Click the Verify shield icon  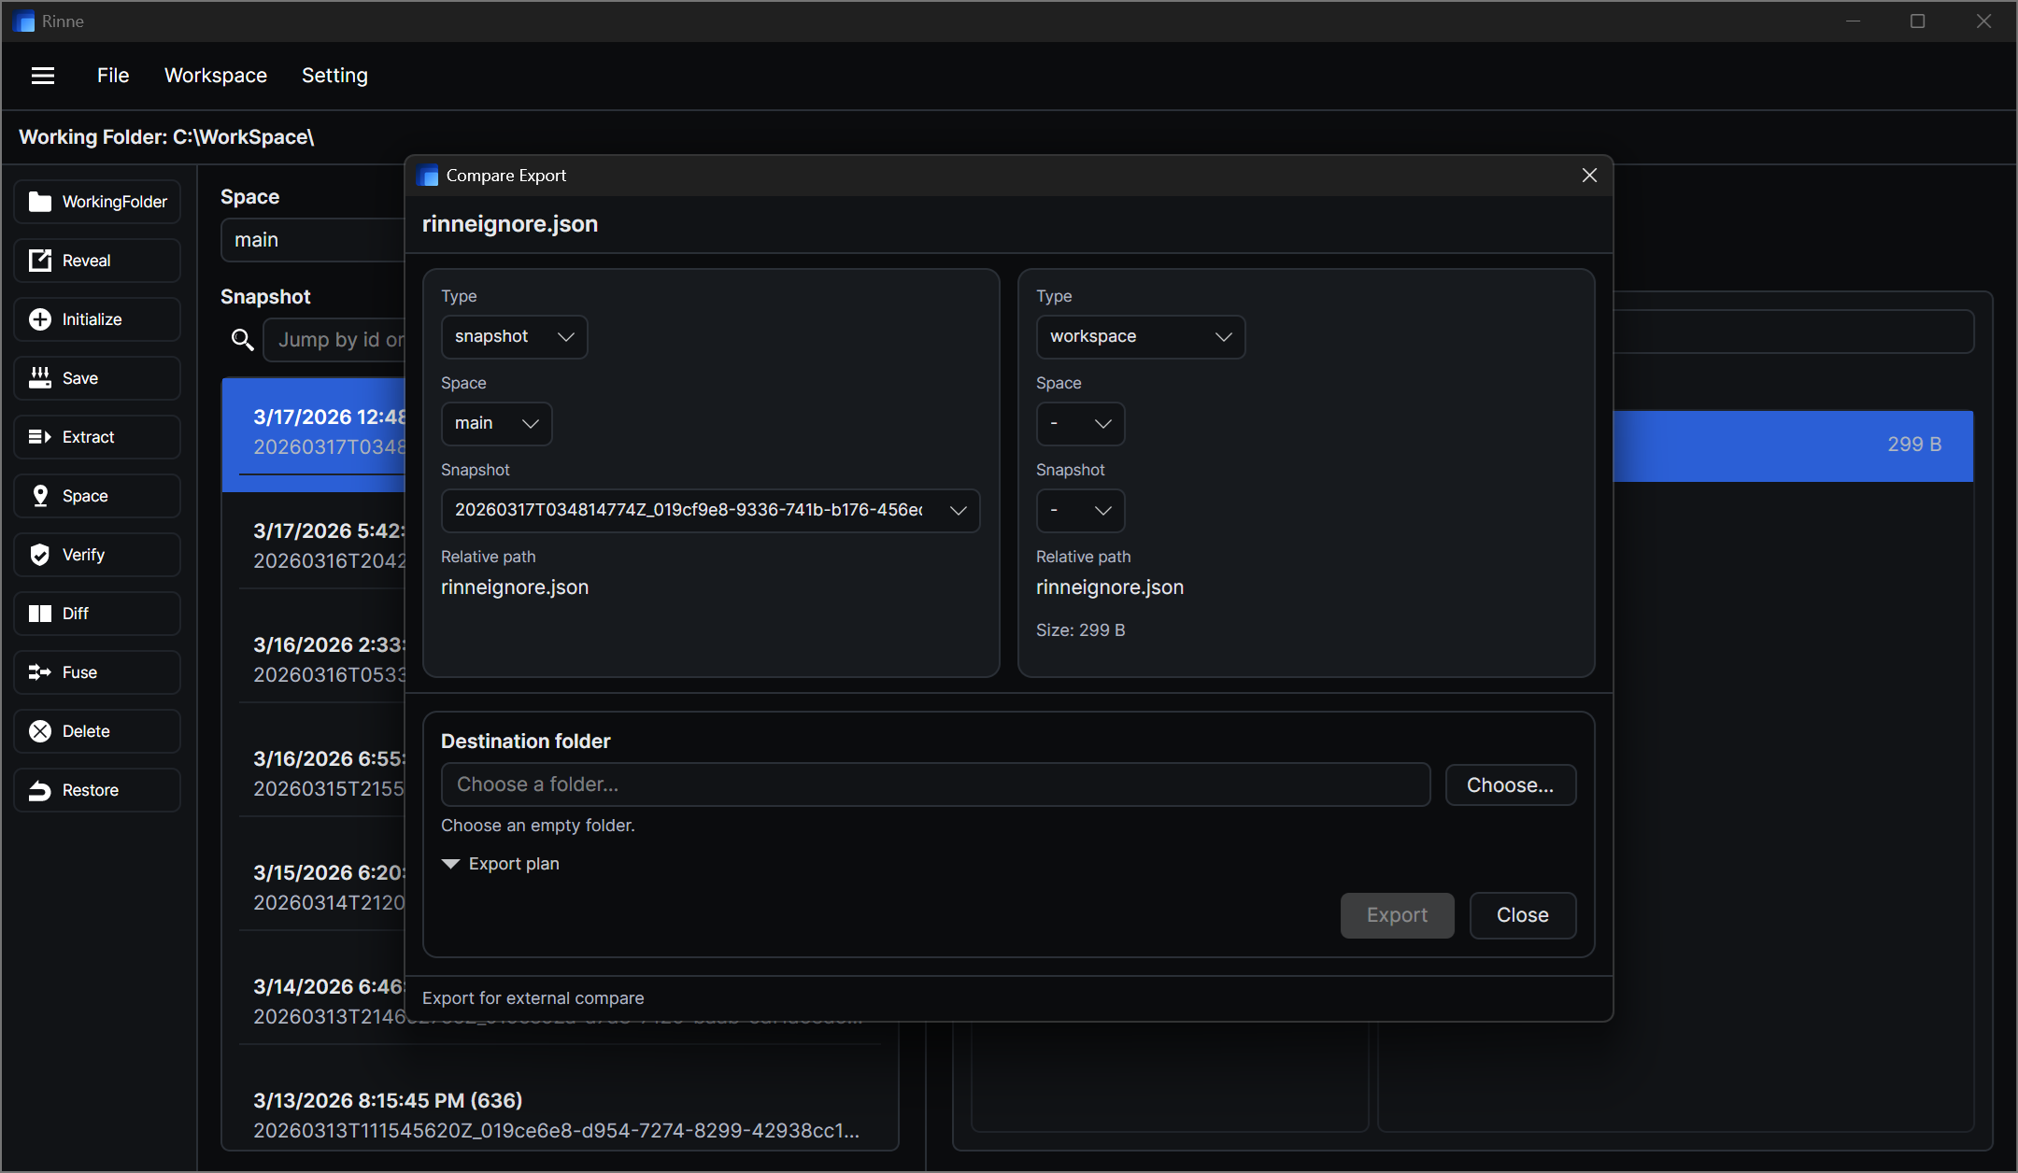(40, 554)
